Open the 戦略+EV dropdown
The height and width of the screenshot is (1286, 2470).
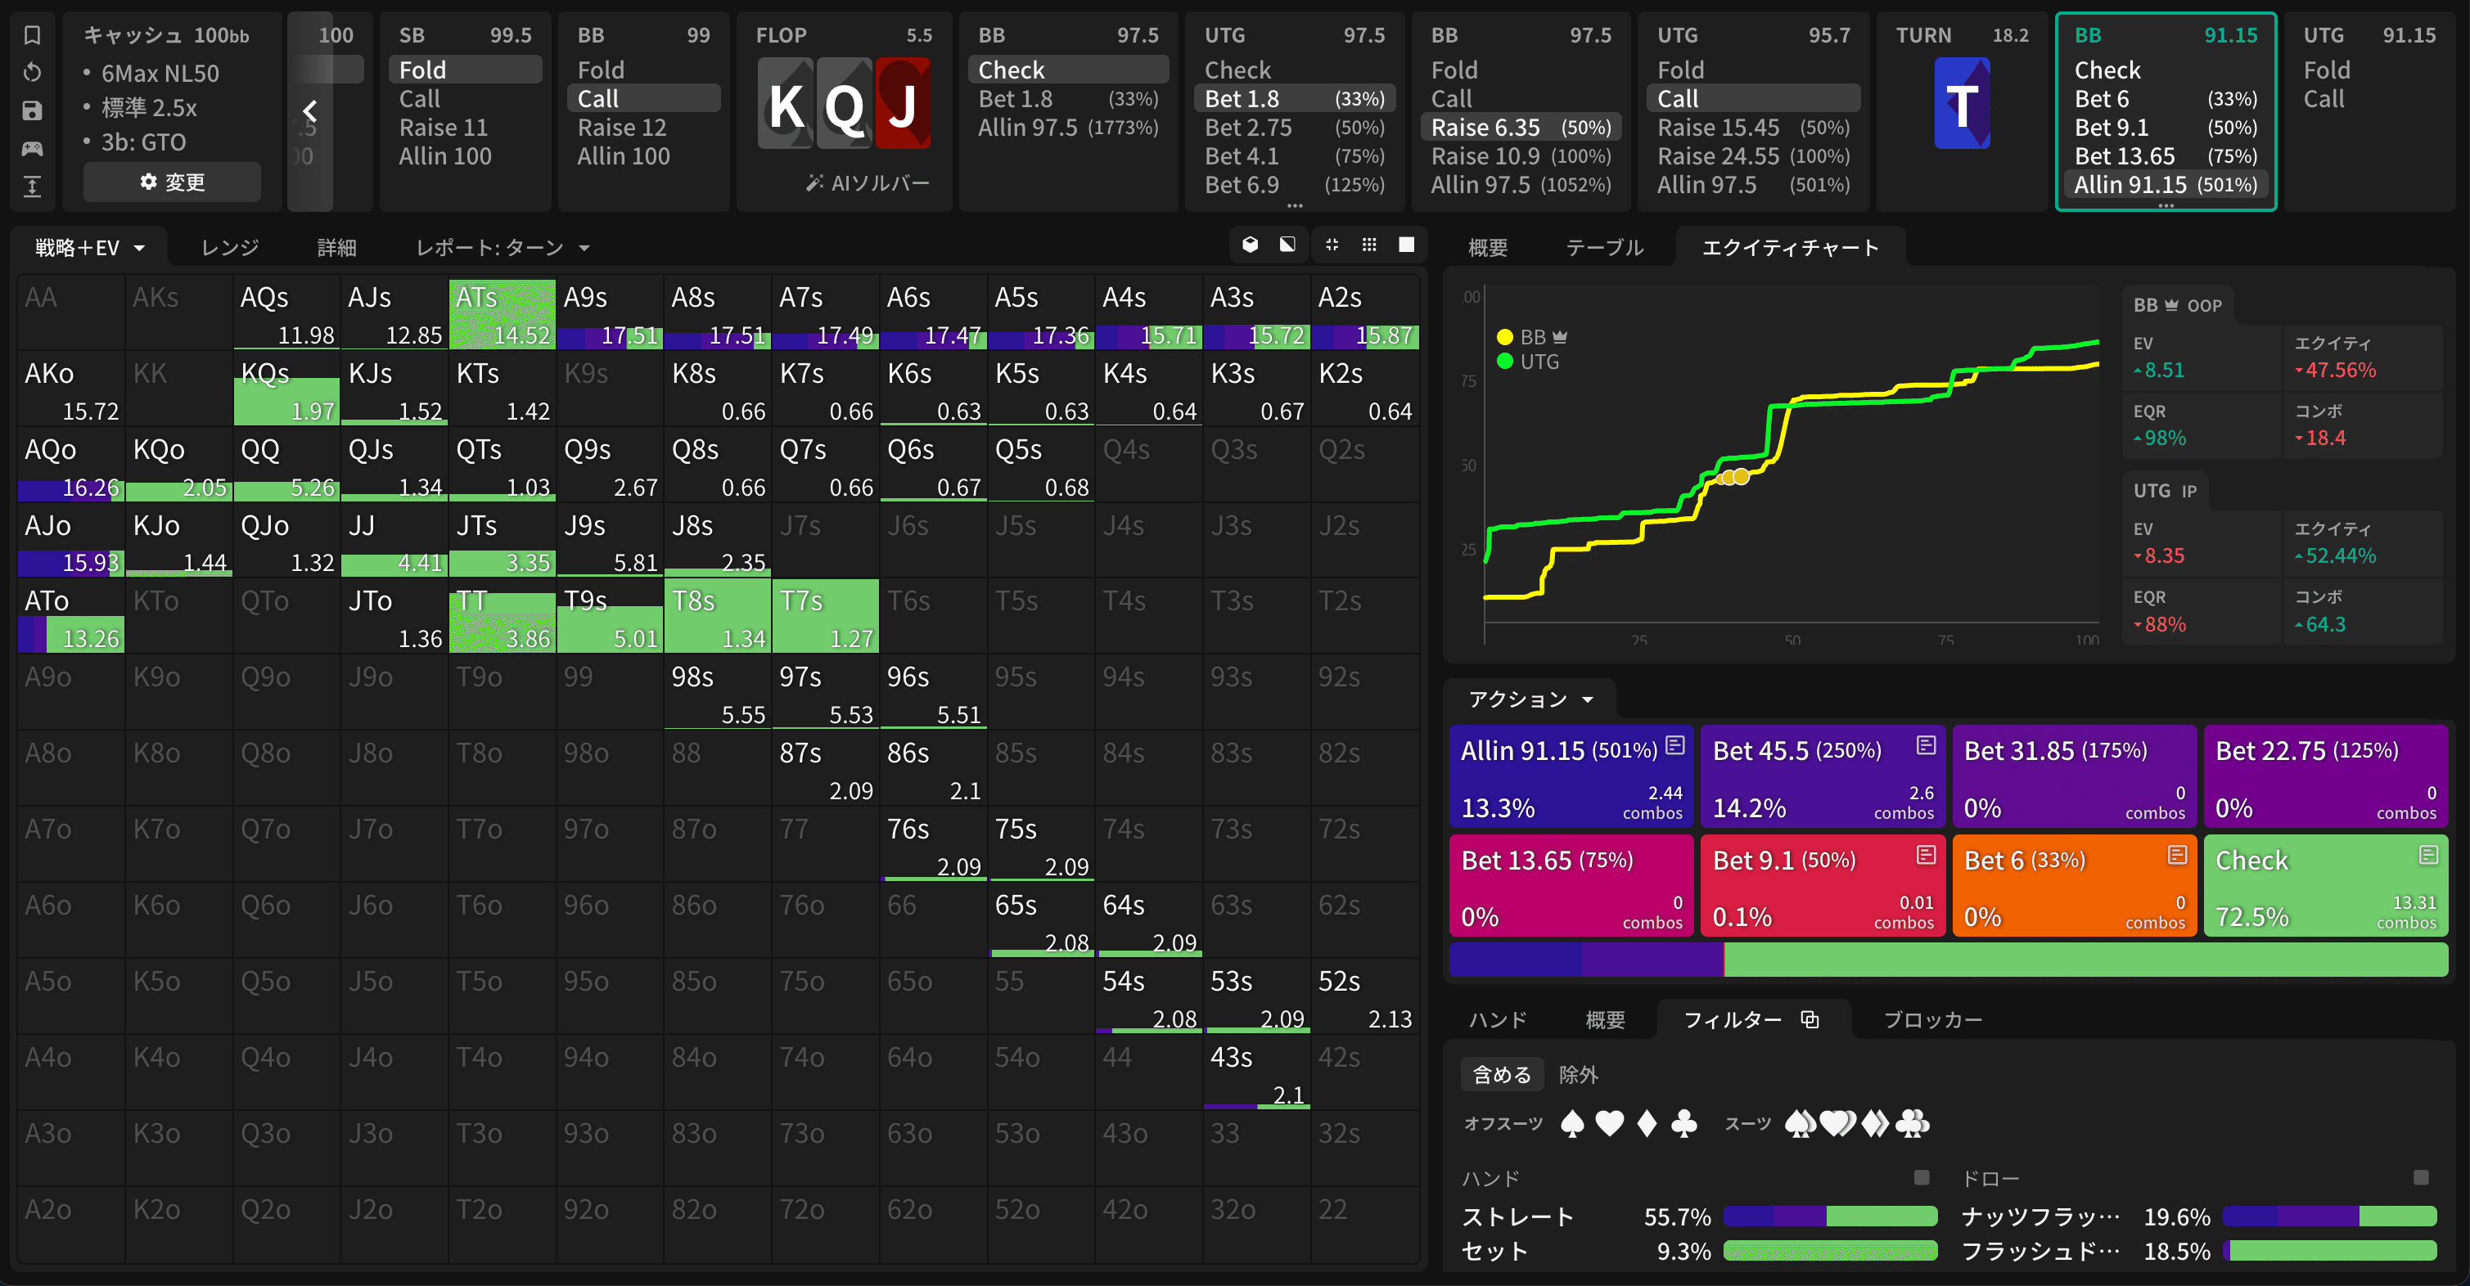click(89, 248)
